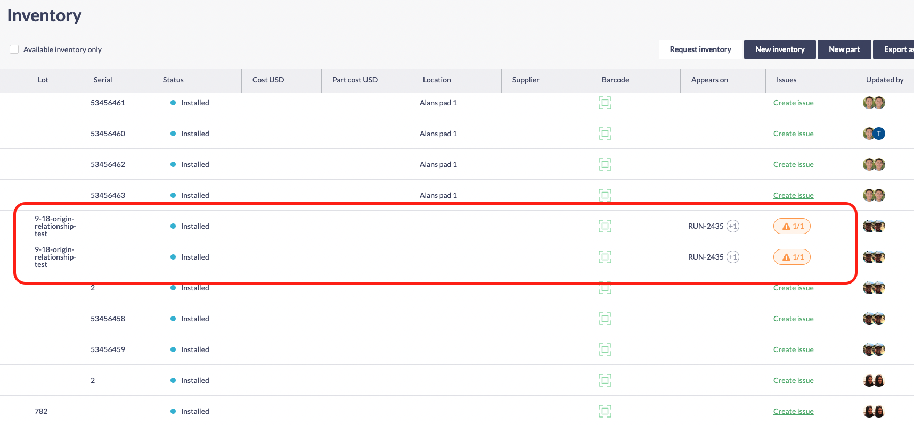Open the first RUN-2435 link
Viewport: 914px width, 425px height.
click(x=705, y=226)
